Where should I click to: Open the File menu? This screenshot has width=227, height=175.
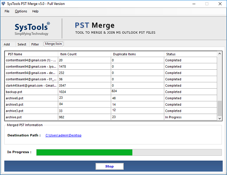pyautogui.click(x=7, y=11)
